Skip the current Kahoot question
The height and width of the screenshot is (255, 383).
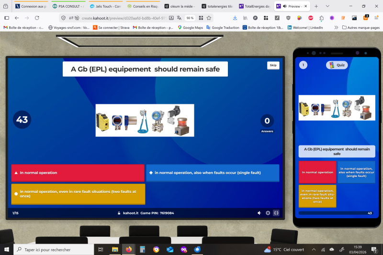pos(273,65)
